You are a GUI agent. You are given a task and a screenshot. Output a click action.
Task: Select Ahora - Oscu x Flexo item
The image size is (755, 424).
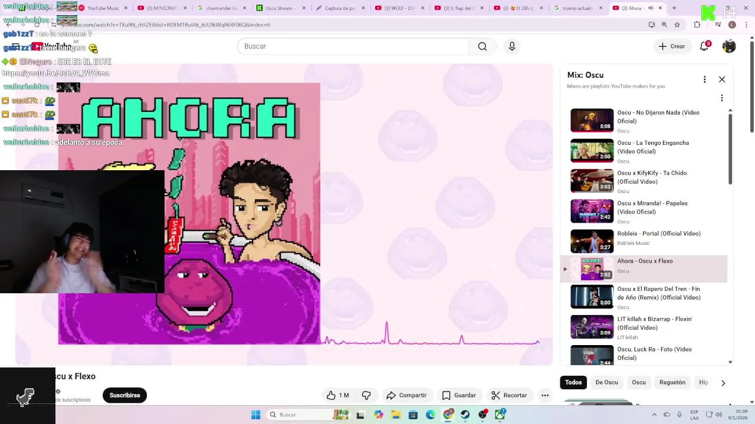[644, 269]
